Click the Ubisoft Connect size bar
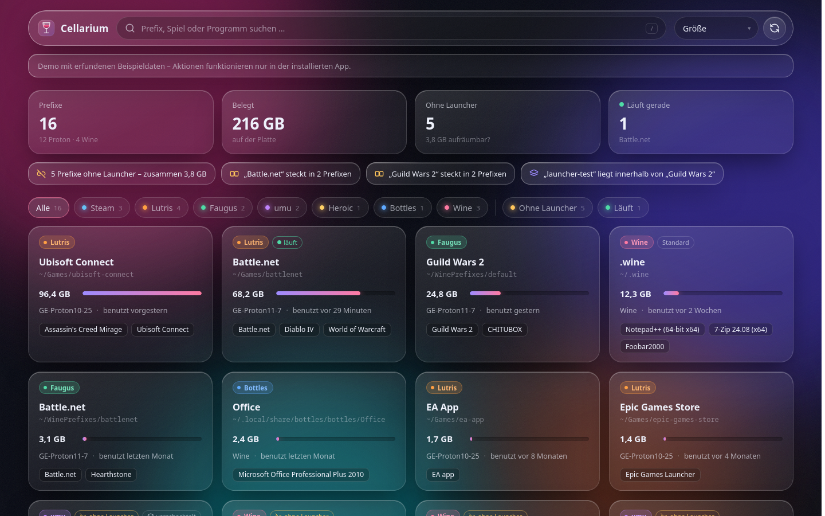 (142, 293)
